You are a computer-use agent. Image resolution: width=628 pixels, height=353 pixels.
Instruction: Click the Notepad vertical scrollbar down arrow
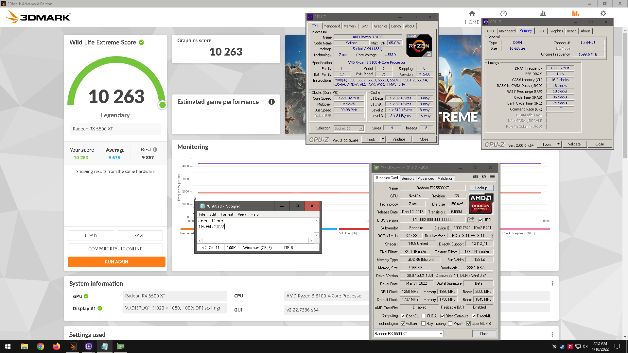(317, 235)
